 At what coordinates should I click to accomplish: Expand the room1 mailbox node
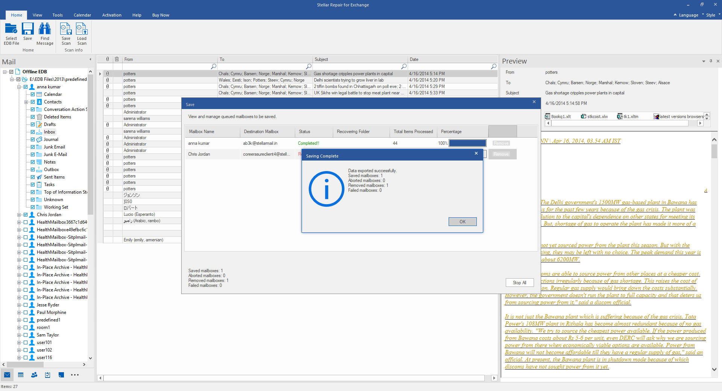click(x=19, y=327)
